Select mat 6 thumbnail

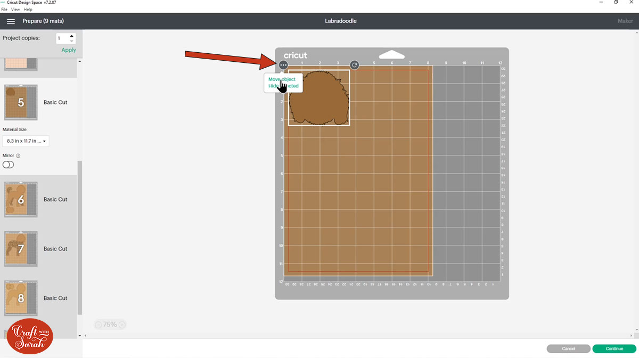click(21, 200)
